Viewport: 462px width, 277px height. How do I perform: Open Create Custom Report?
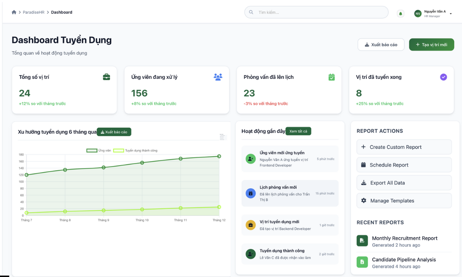coord(404,147)
